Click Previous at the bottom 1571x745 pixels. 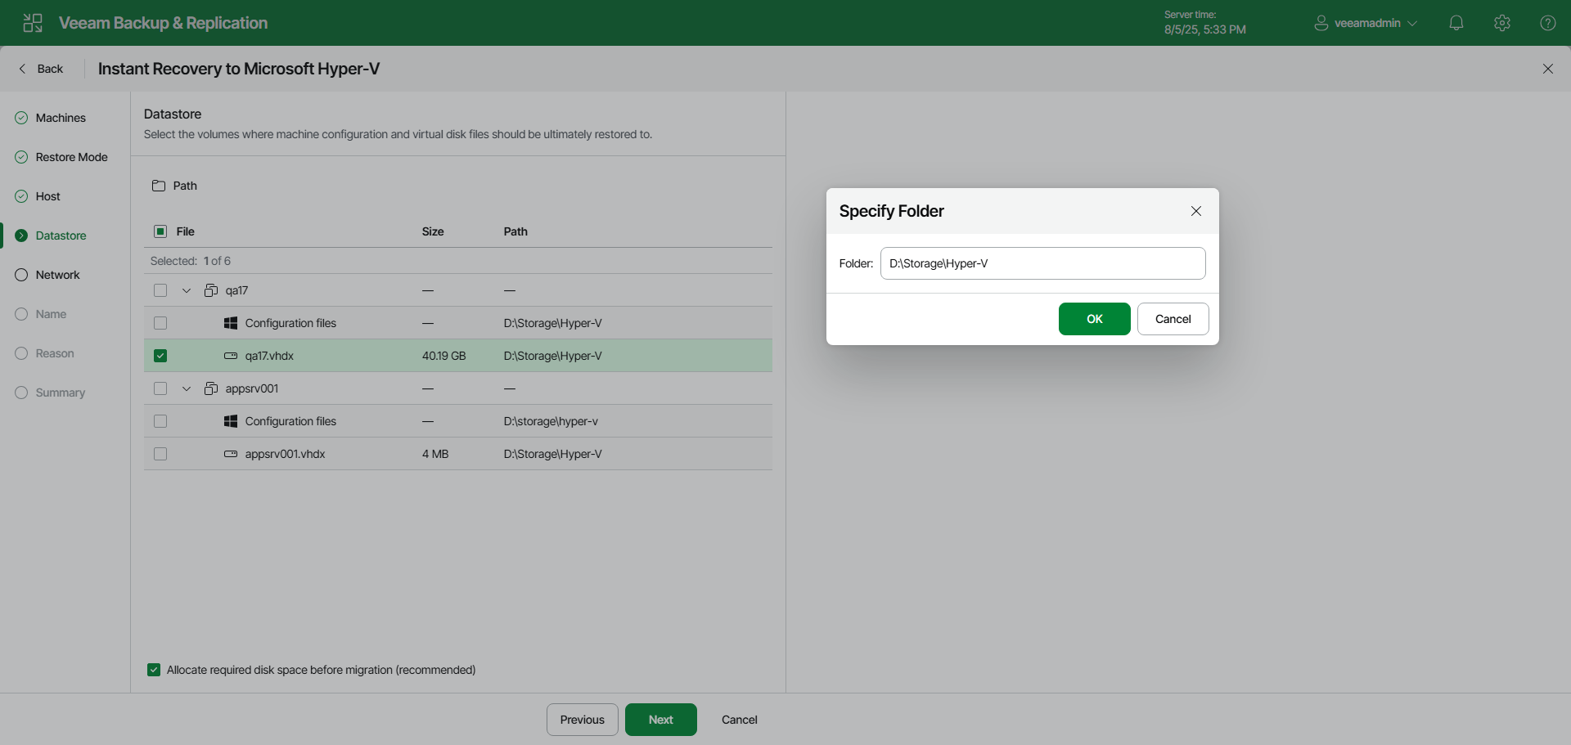tap(582, 720)
